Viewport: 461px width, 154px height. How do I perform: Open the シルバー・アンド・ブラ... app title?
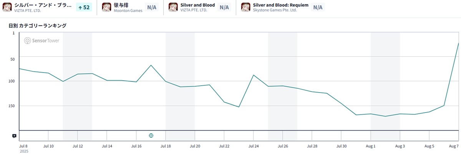[43, 5]
